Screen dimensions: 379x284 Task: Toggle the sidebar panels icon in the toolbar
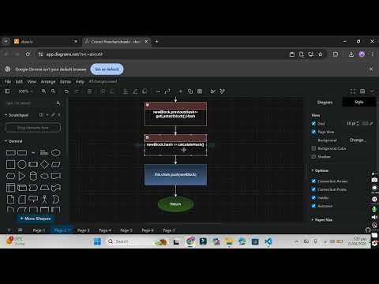pos(7,92)
